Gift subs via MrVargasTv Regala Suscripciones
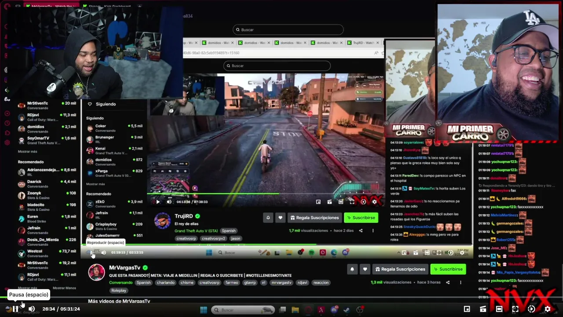Image resolution: width=563 pixels, height=317 pixels. click(x=400, y=269)
